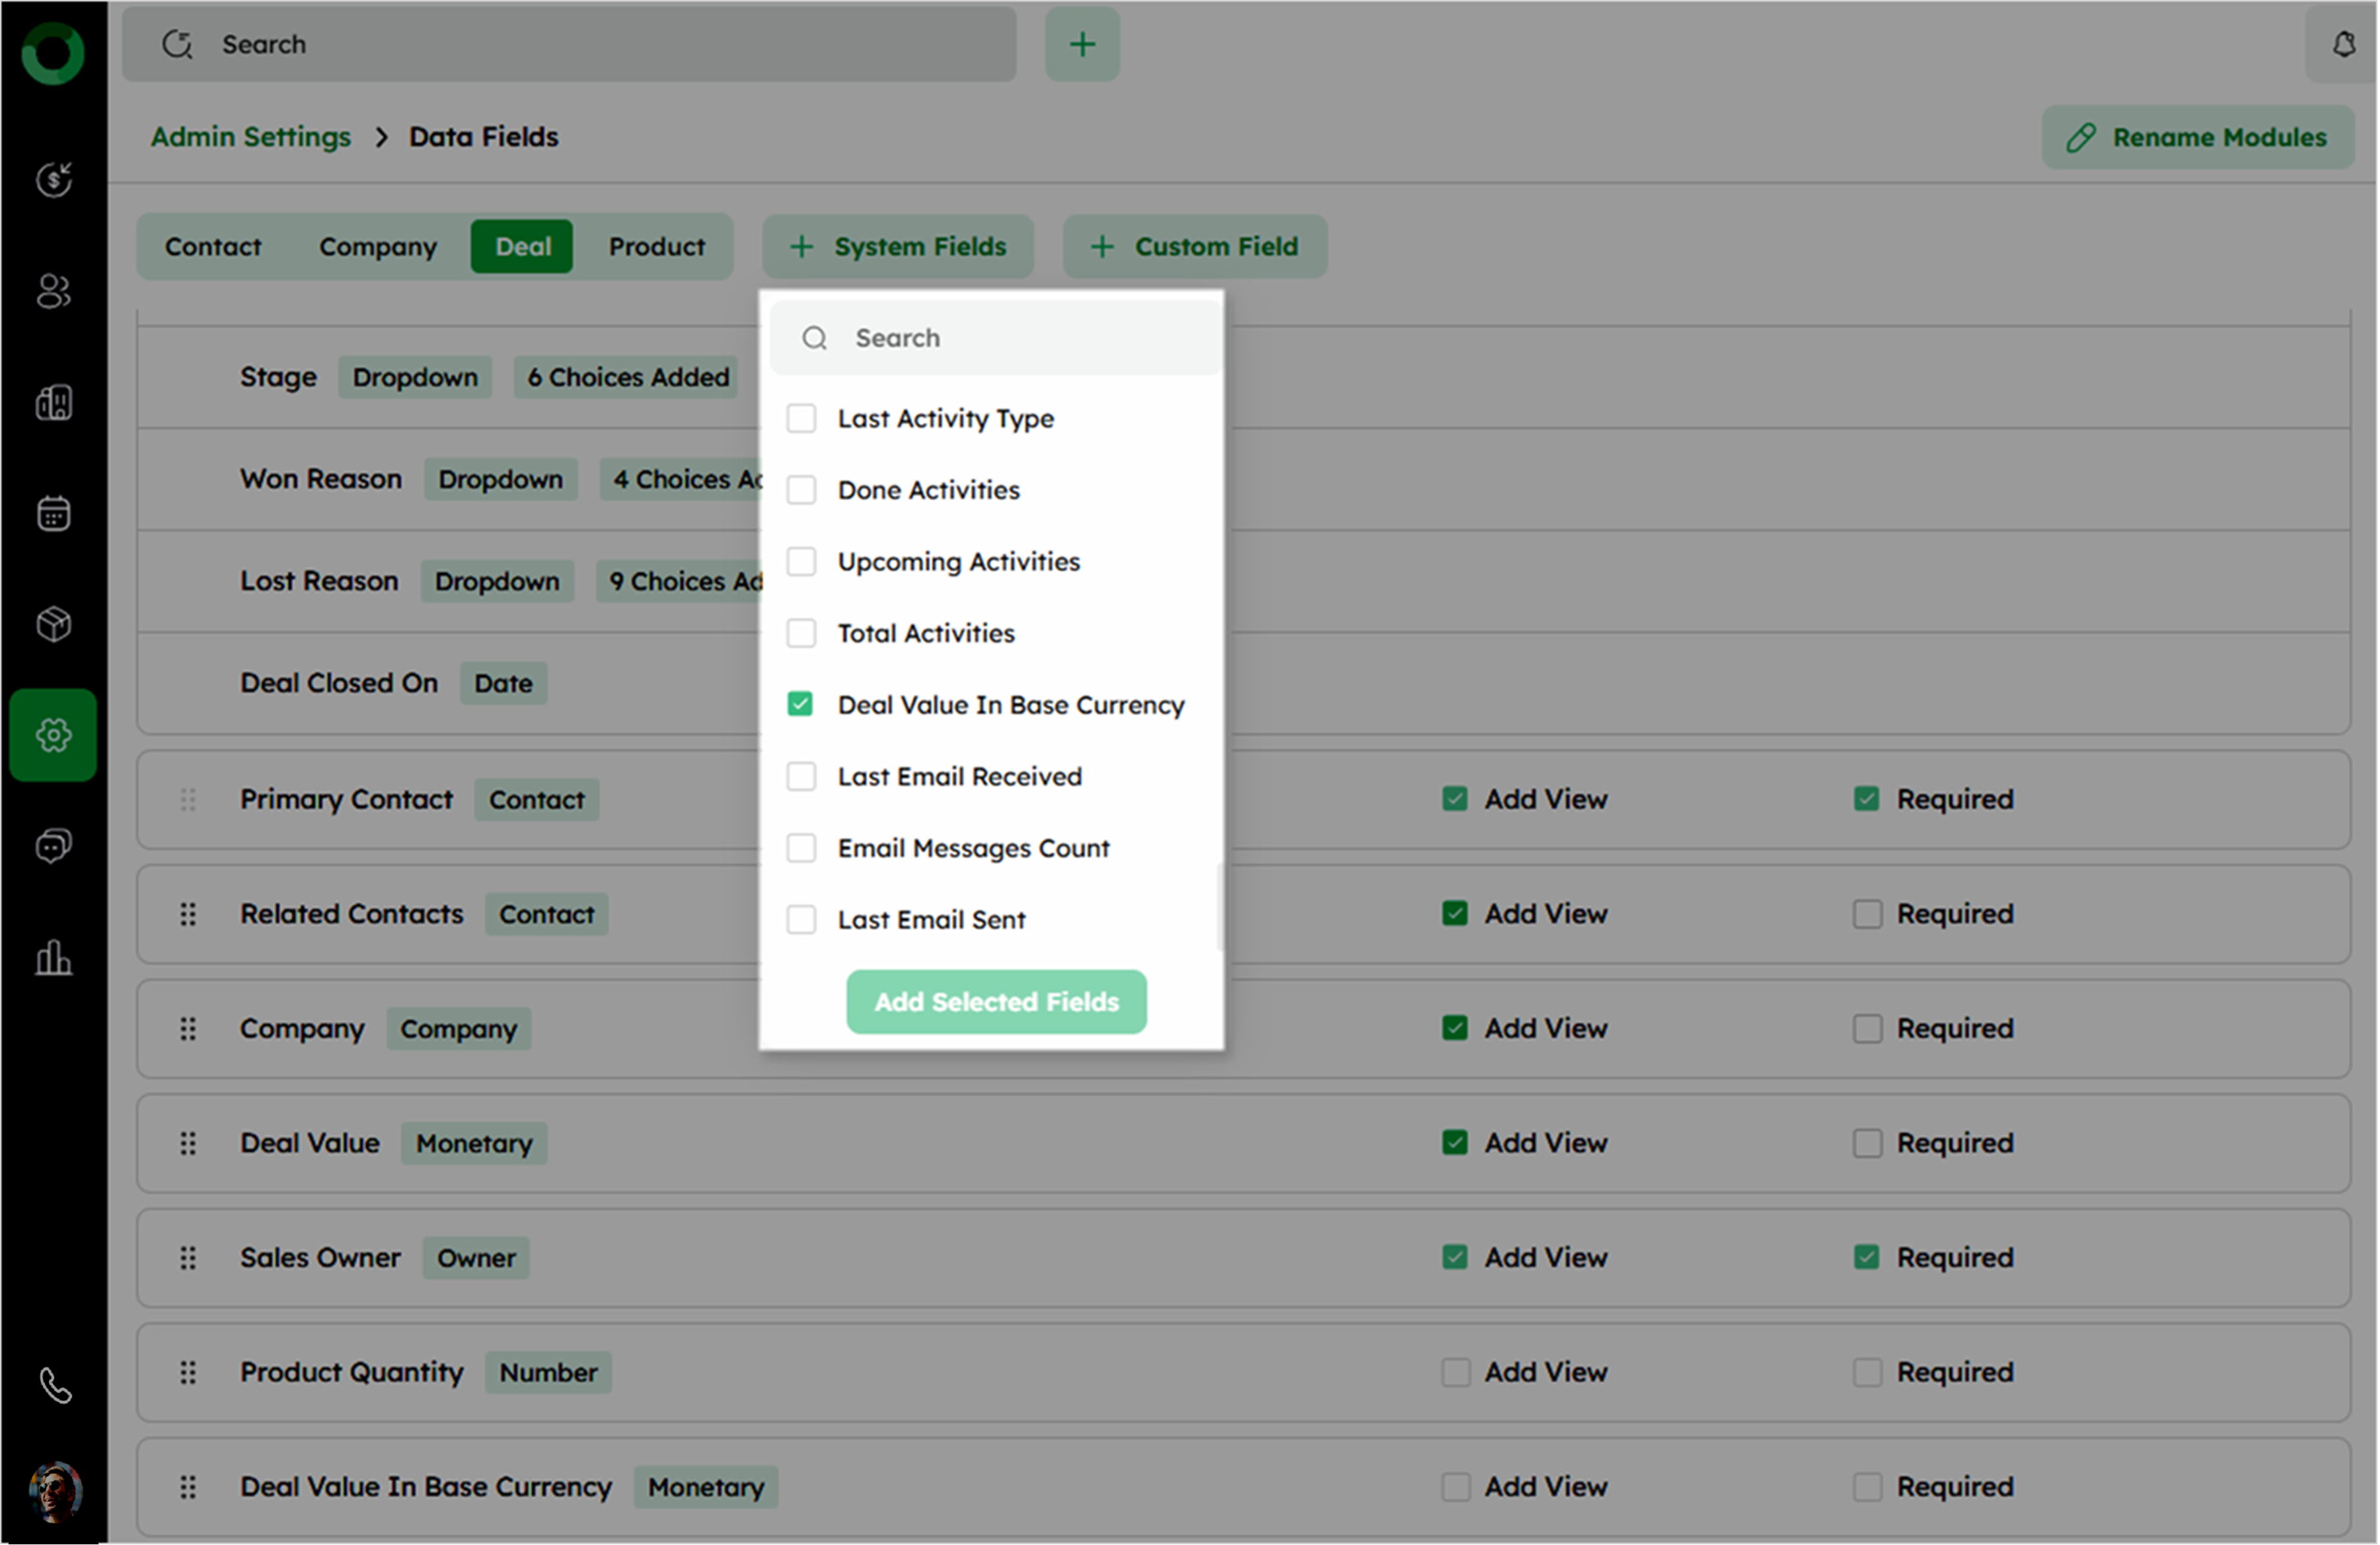Open the System Fields dropdown

coord(898,246)
